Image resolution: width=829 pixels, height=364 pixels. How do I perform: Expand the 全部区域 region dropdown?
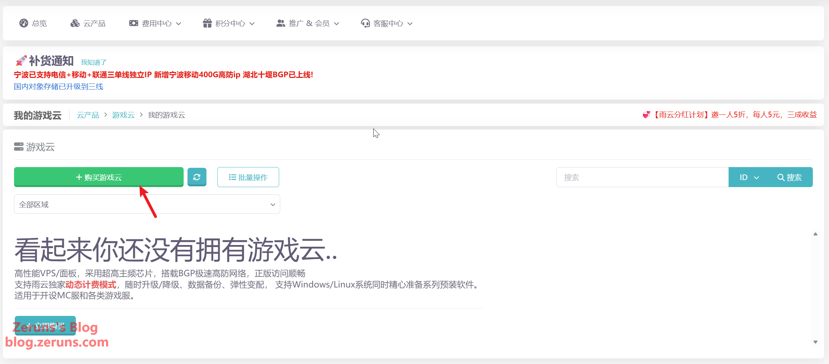147,204
